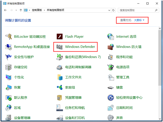Open 轻松使用设置中心 icon

[111, 98]
